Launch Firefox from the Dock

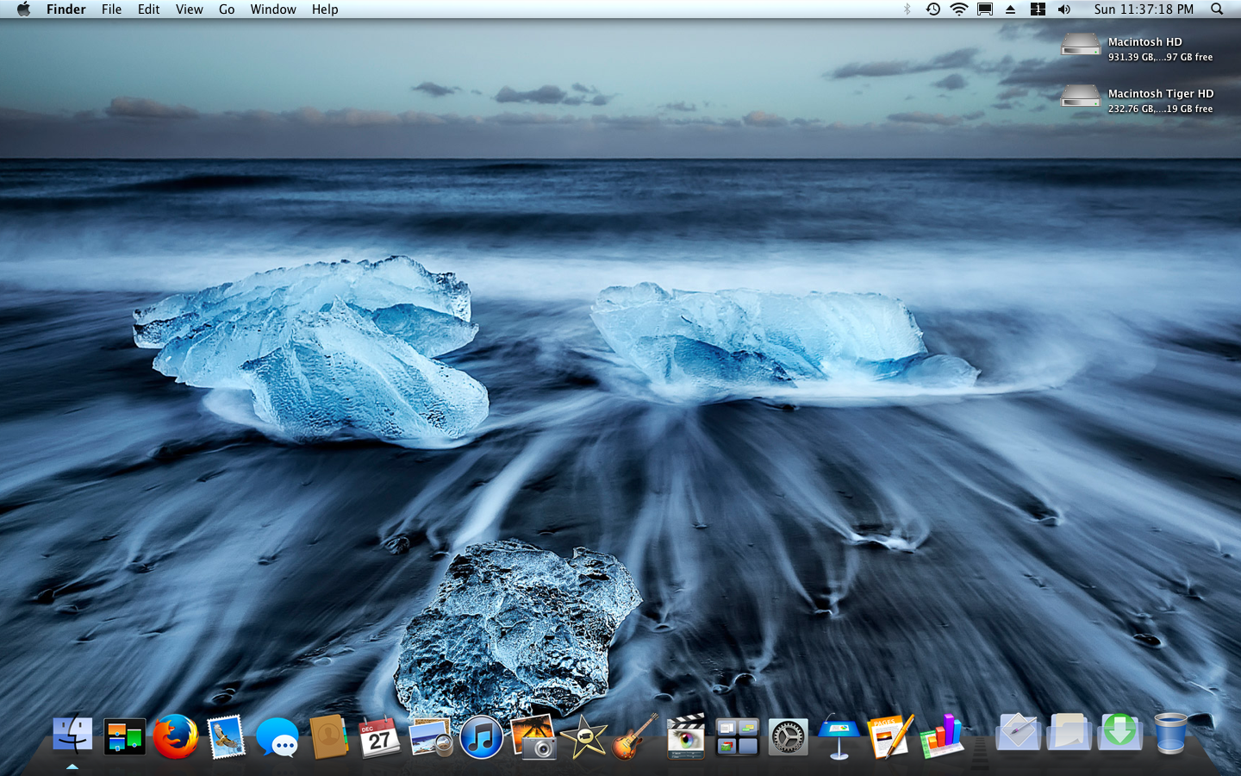[x=176, y=738]
